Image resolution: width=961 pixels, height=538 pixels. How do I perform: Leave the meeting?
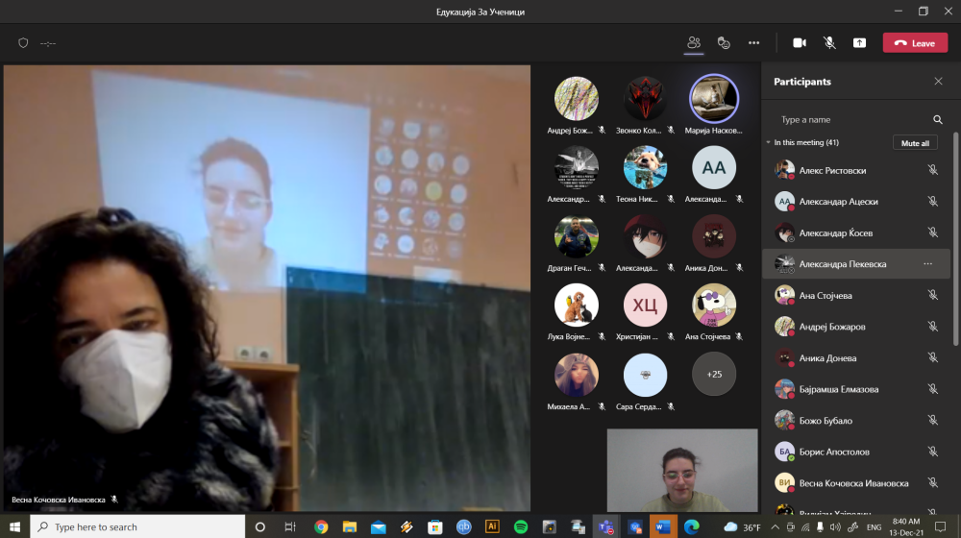[914, 43]
